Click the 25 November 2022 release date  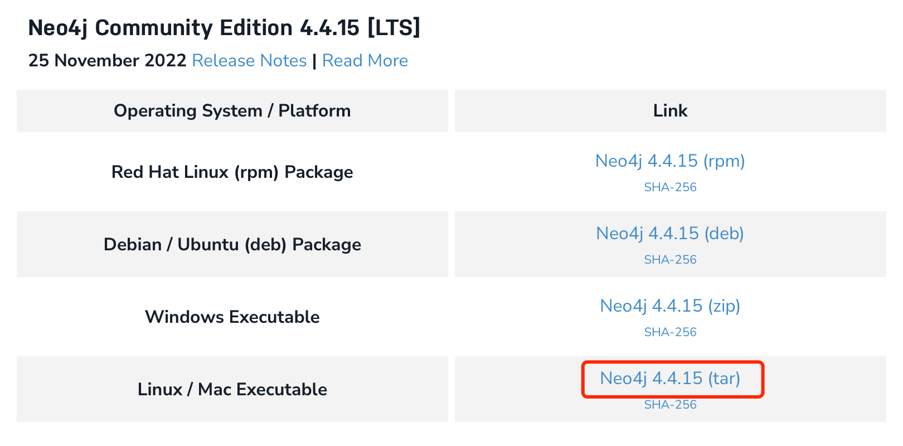tap(108, 61)
